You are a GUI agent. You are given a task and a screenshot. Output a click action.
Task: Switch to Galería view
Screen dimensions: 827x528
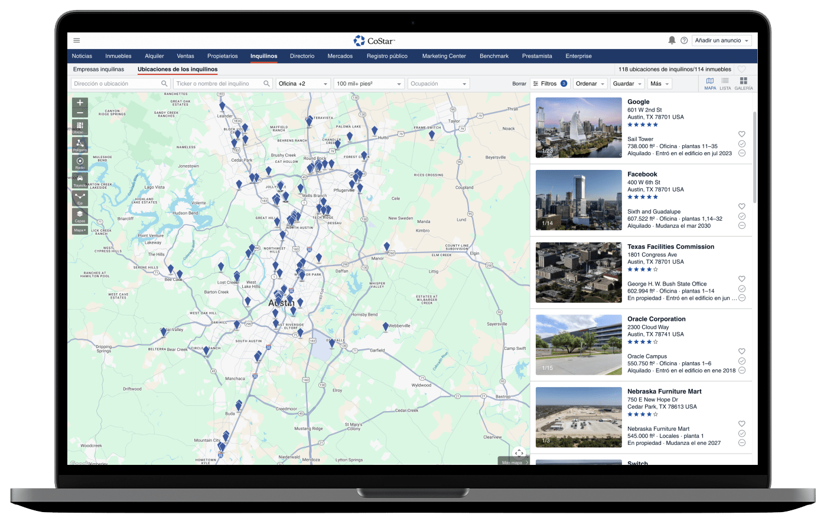(x=743, y=83)
